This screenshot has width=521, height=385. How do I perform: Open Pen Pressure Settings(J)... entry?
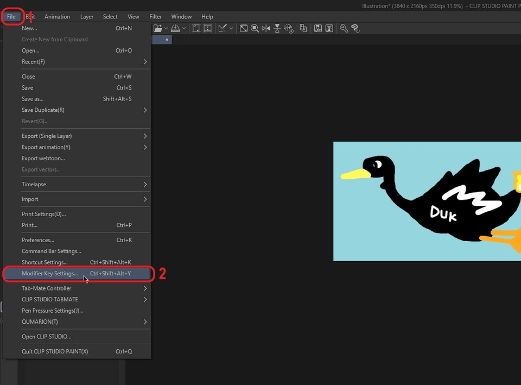[77, 311]
